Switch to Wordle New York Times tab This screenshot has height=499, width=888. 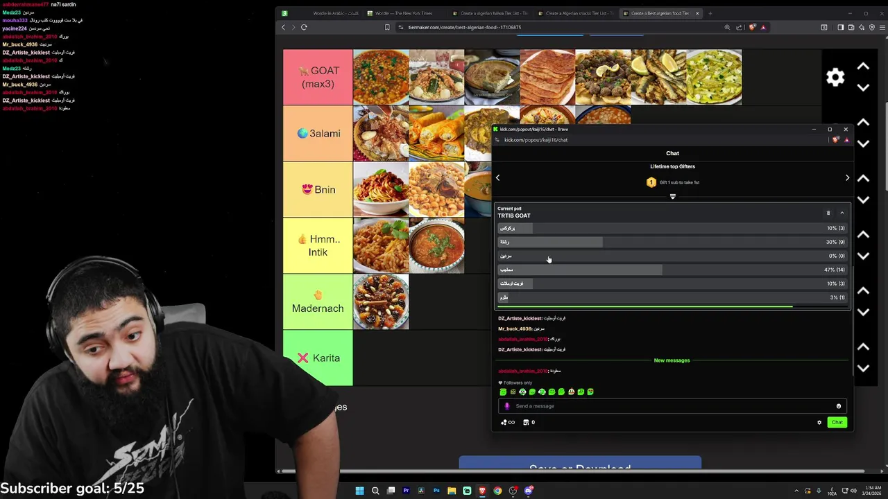[407, 13]
